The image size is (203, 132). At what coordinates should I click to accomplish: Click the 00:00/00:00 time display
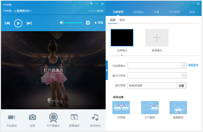96,11
